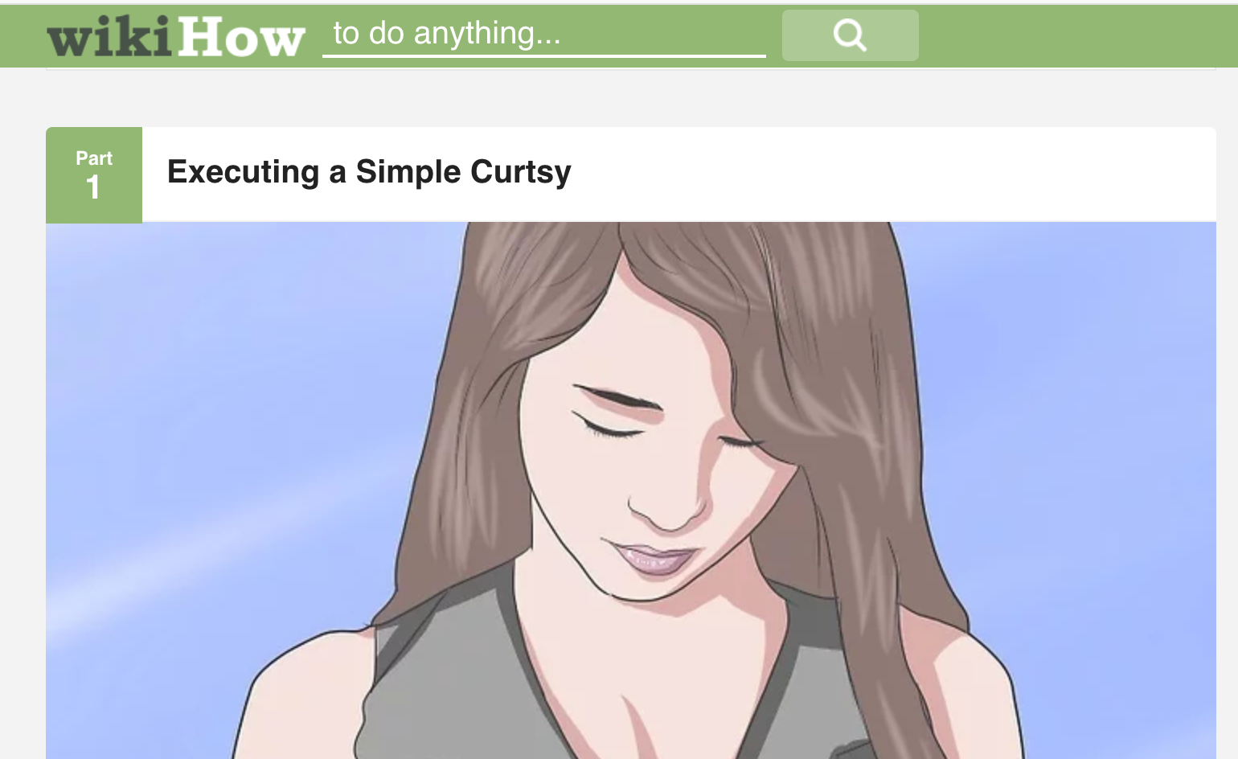The image size is (1238, 759).
Task: Click the word "Part" in green badge
Action: tap(94, 158)
